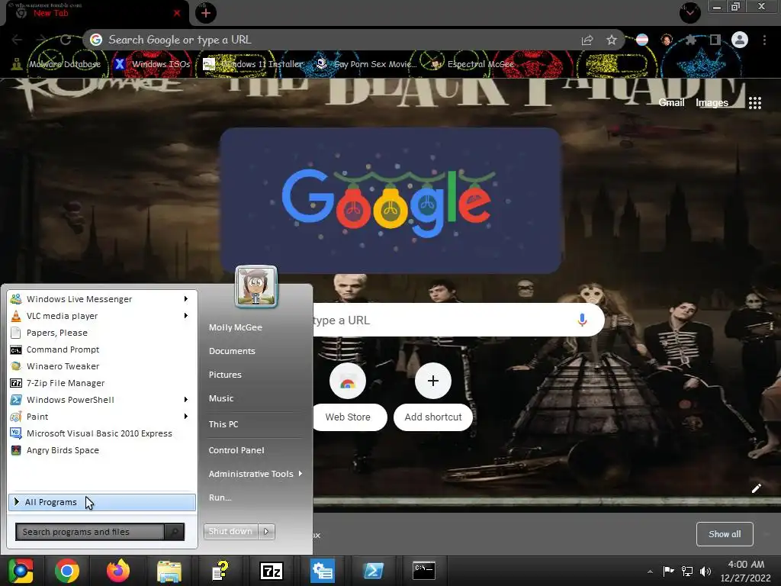Reload the page in Chrome
This screenshot has width=781, height=586.
coord(66,40)
